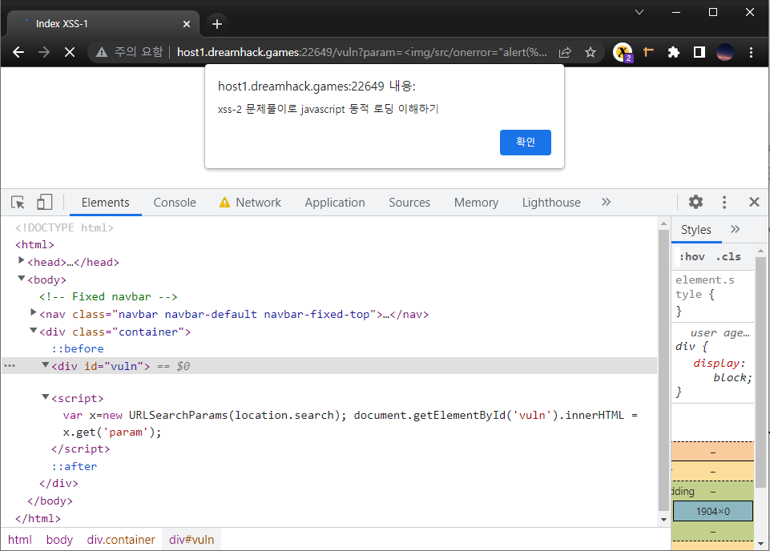Select the closing </html> tag
The height and width of the screenshot is (551, 770).
38,519
